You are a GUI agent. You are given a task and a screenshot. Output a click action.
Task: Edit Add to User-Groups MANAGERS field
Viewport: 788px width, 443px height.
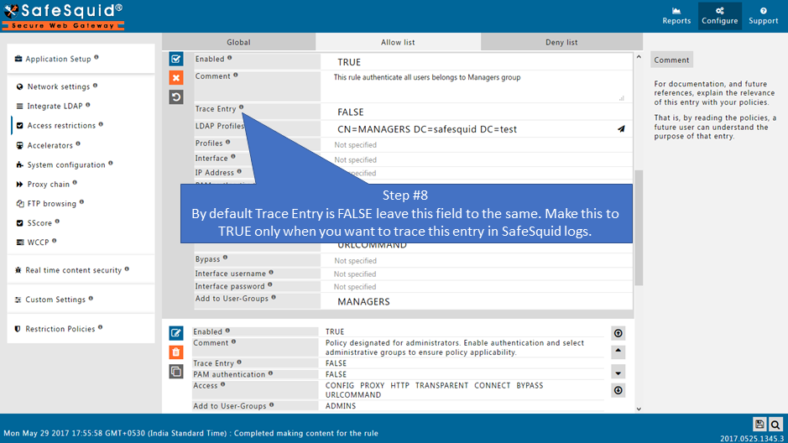point(476,301)
